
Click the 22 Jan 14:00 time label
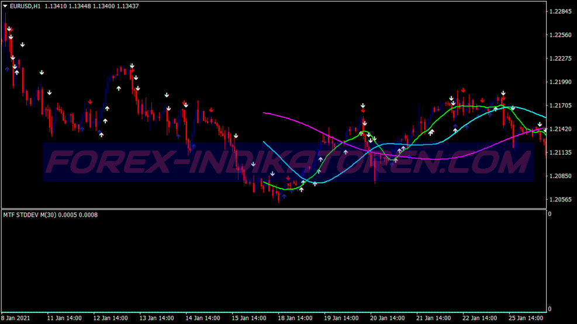pos(480,318)
